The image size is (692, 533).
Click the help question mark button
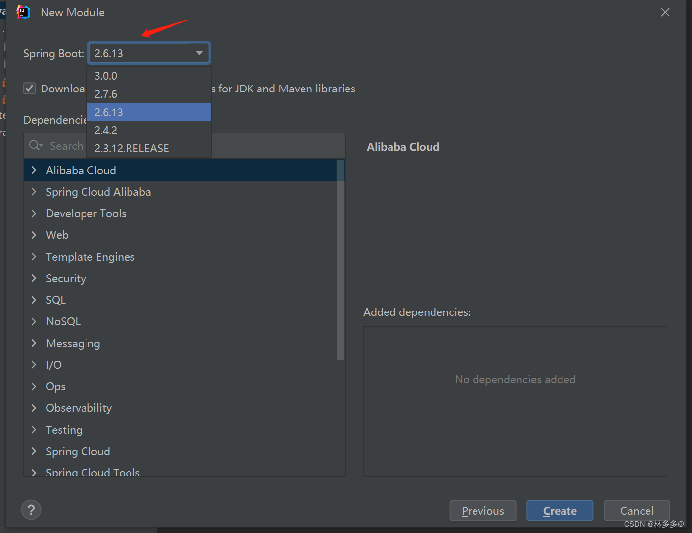[31, 510]
